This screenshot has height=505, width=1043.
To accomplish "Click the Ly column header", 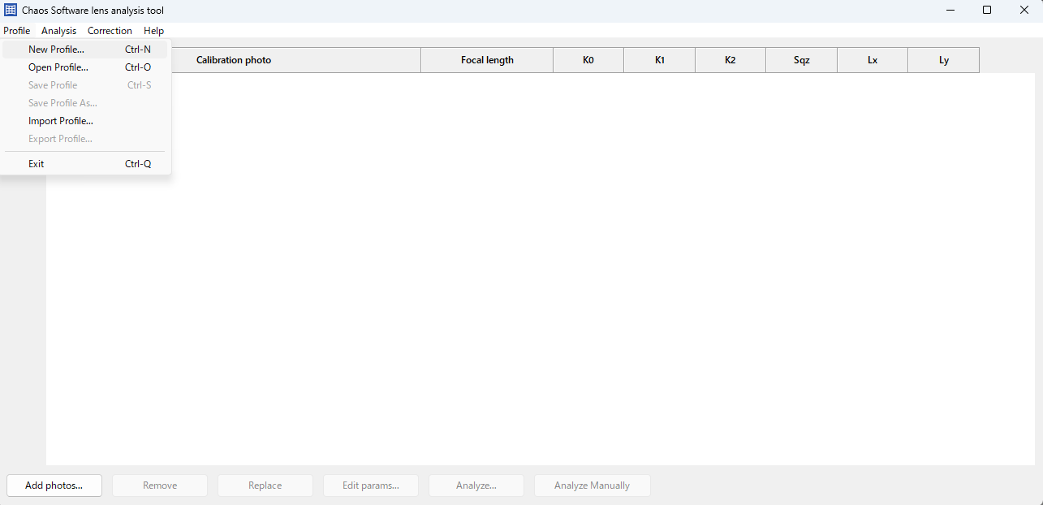I will [944, 60].
